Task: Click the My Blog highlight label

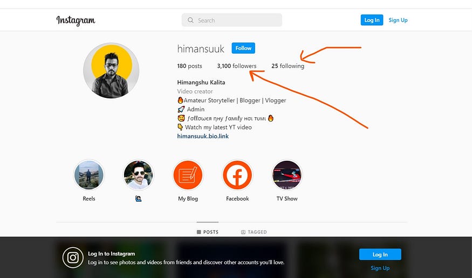Action: (x=188, y=199)
